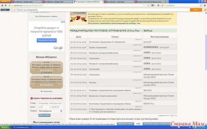The height and width of the screenshot is (129, 207).
Task: Click the 'Начать поиск' button
Action: [44, 115]
